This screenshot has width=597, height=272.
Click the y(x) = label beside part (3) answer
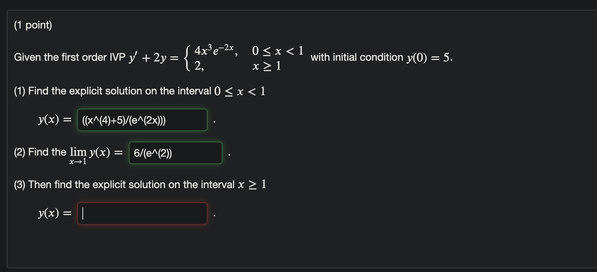54,213
